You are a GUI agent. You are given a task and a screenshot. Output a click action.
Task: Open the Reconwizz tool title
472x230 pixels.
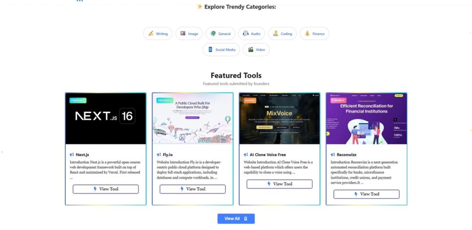[x=346, y=155]
